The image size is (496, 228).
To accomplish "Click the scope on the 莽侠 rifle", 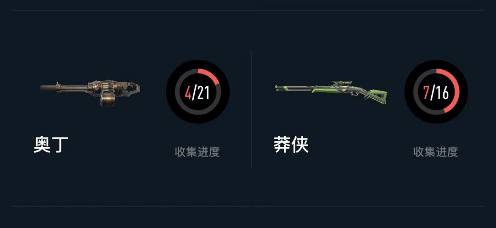I will pyautogui.click(x=341, y=83).
